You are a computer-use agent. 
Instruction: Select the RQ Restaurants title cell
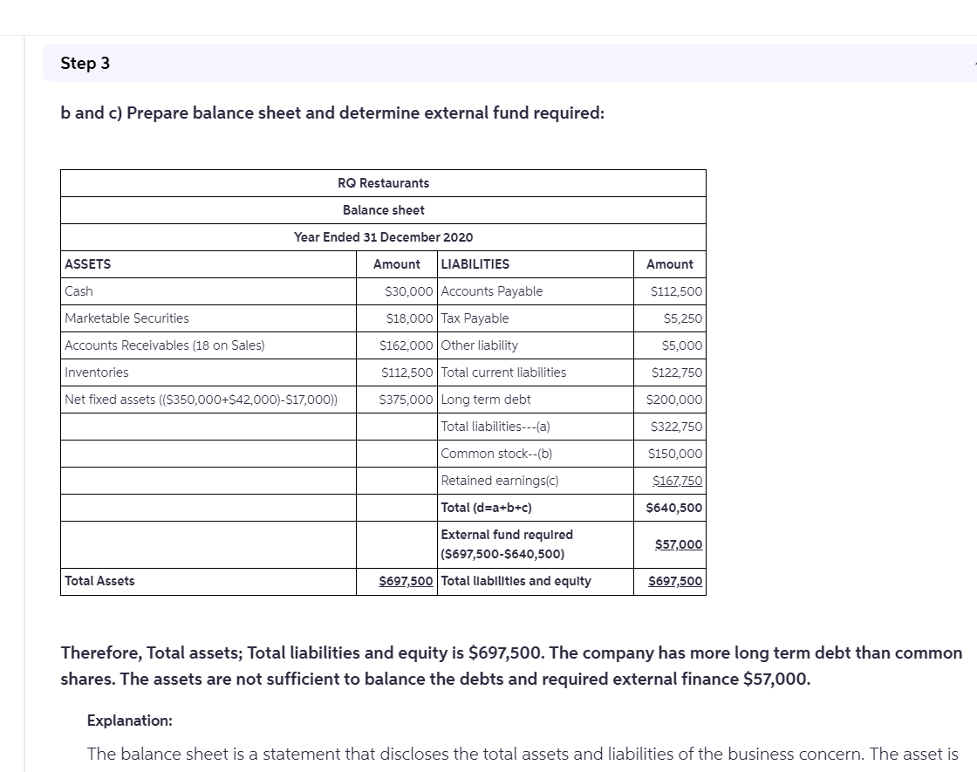(x=383, y=182)
